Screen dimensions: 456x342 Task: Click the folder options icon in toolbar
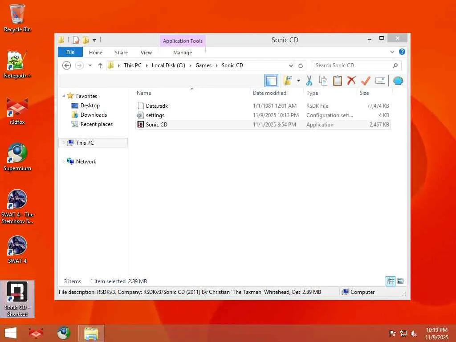click(288, 81)
